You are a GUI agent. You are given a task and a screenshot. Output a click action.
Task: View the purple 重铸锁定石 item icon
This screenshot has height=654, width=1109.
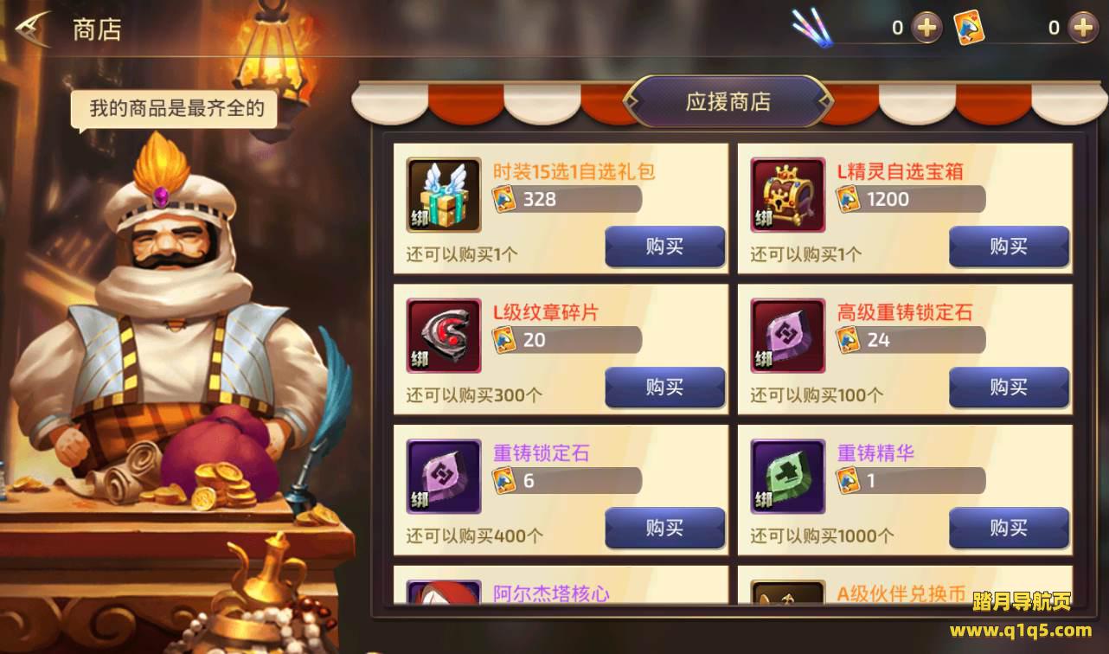click(x=444, y=477)
